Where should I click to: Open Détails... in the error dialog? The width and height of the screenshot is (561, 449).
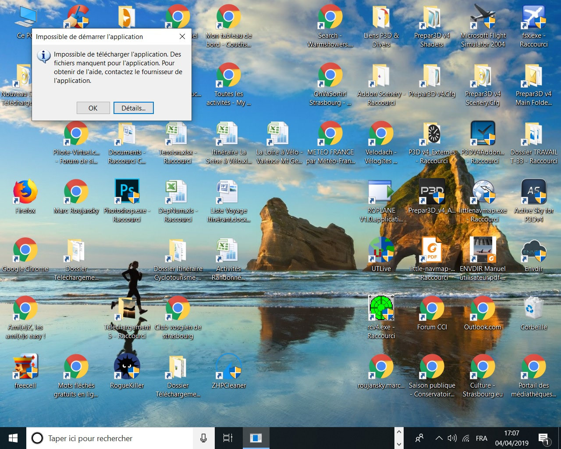click(134, 108)
